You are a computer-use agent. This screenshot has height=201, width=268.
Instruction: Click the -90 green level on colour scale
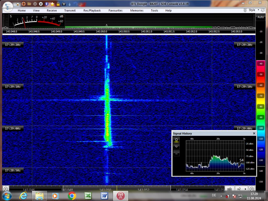261,117
